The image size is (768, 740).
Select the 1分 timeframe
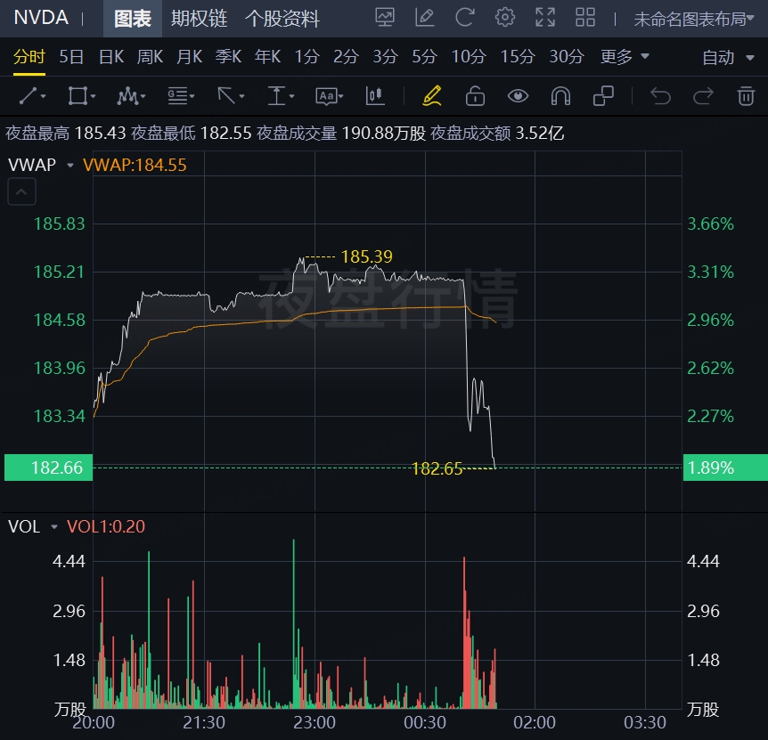click(x=307, y=57)
